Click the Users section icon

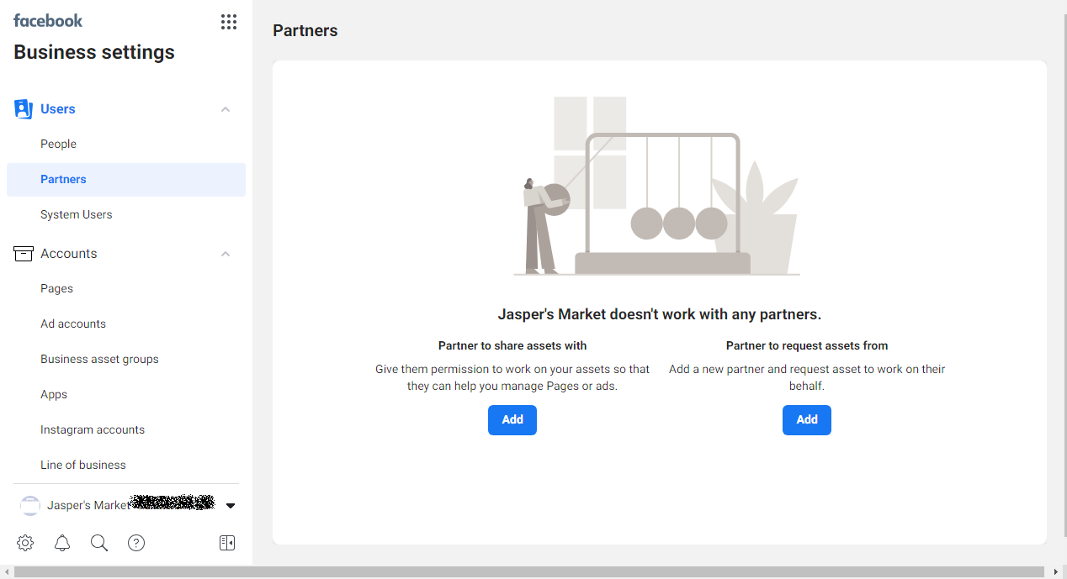tap(24, 109)
